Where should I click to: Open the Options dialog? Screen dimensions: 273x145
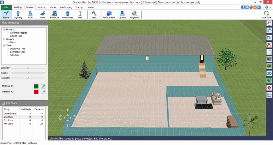[122, 15]
